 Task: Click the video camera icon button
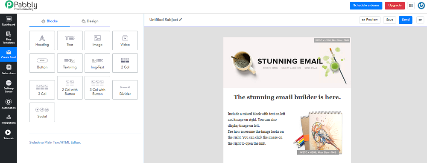420,20
